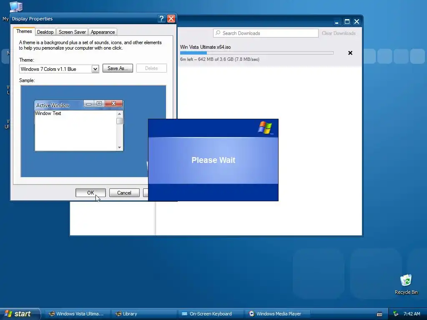This screenshot has height=320, width=427.
Task: Switch to Windows Media Player taskbar item
Action: coord(277,314)
